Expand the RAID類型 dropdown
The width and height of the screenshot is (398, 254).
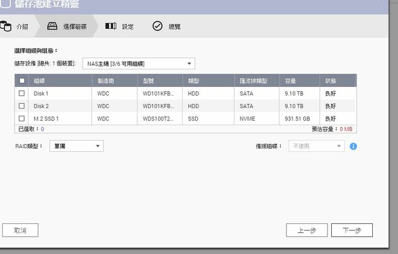pyautogui.click(x=76, y=146)
